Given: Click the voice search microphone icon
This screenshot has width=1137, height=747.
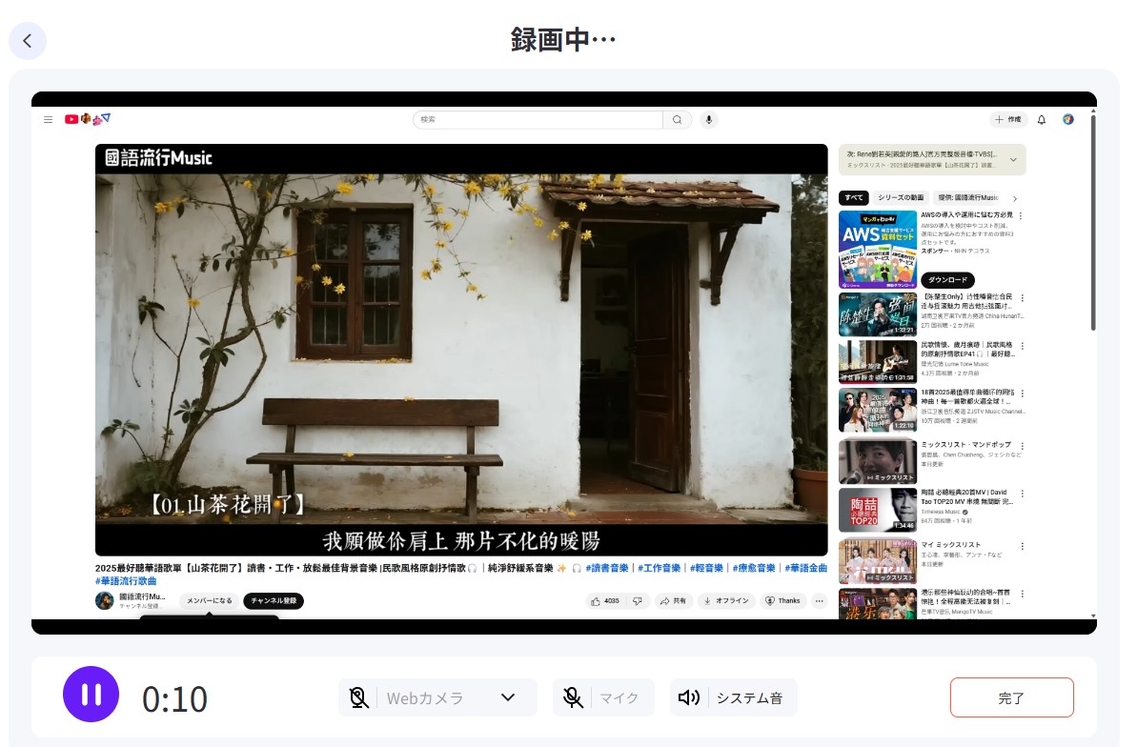Looking at the screenshot, I should point(709,120).
